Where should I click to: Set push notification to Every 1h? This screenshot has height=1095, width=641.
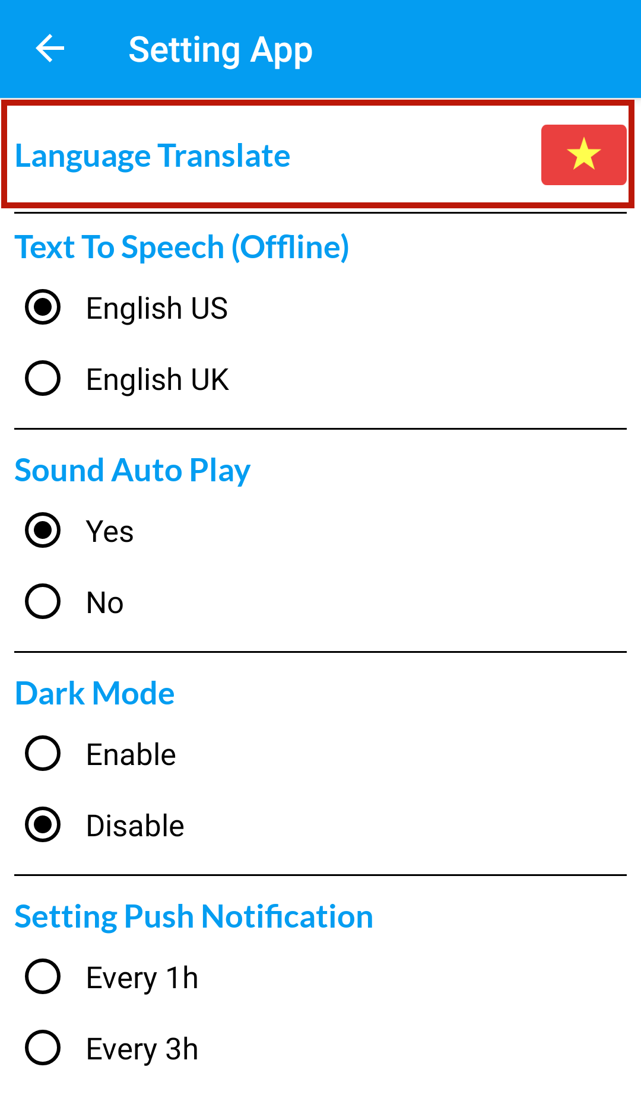[43, 976]
